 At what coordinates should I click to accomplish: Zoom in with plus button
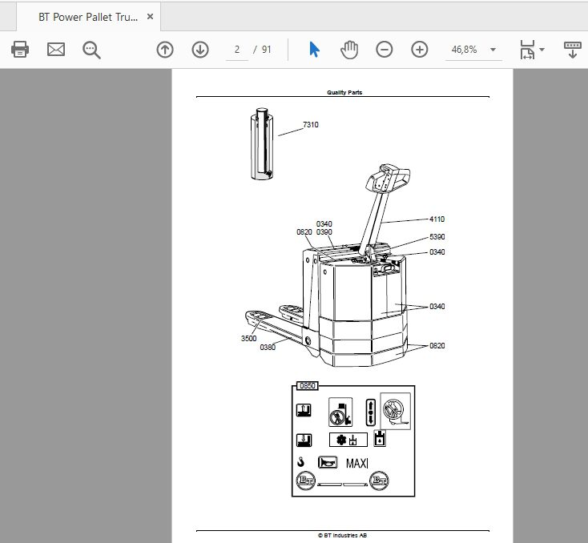[x=420, y=50]
